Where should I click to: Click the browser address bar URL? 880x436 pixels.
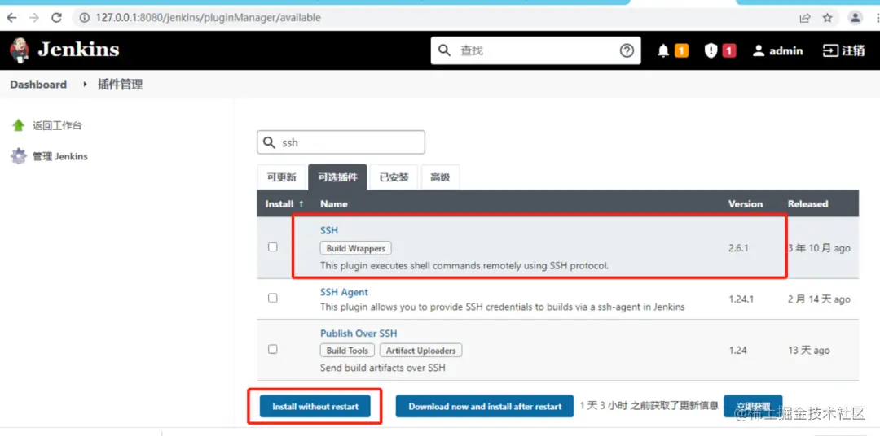coord(209,18)
